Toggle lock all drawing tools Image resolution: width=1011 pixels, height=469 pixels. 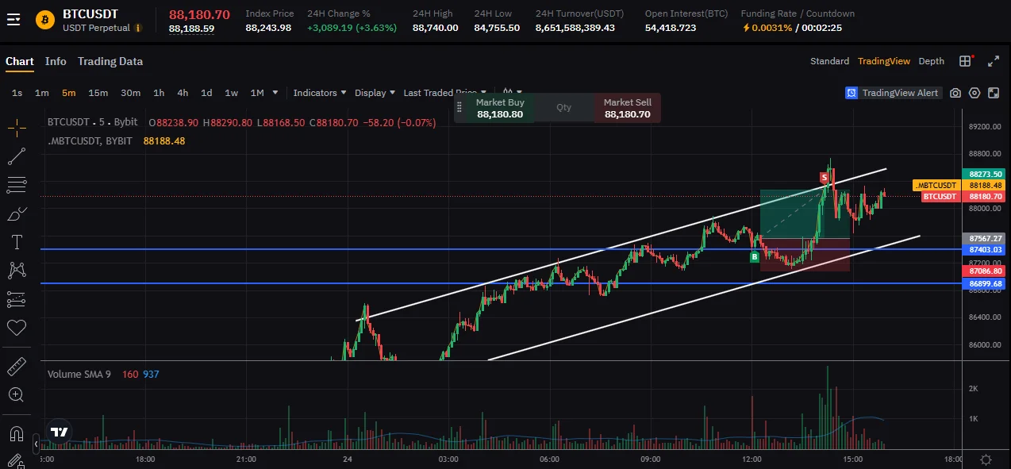pyautogui.click(x=17, y=460)
